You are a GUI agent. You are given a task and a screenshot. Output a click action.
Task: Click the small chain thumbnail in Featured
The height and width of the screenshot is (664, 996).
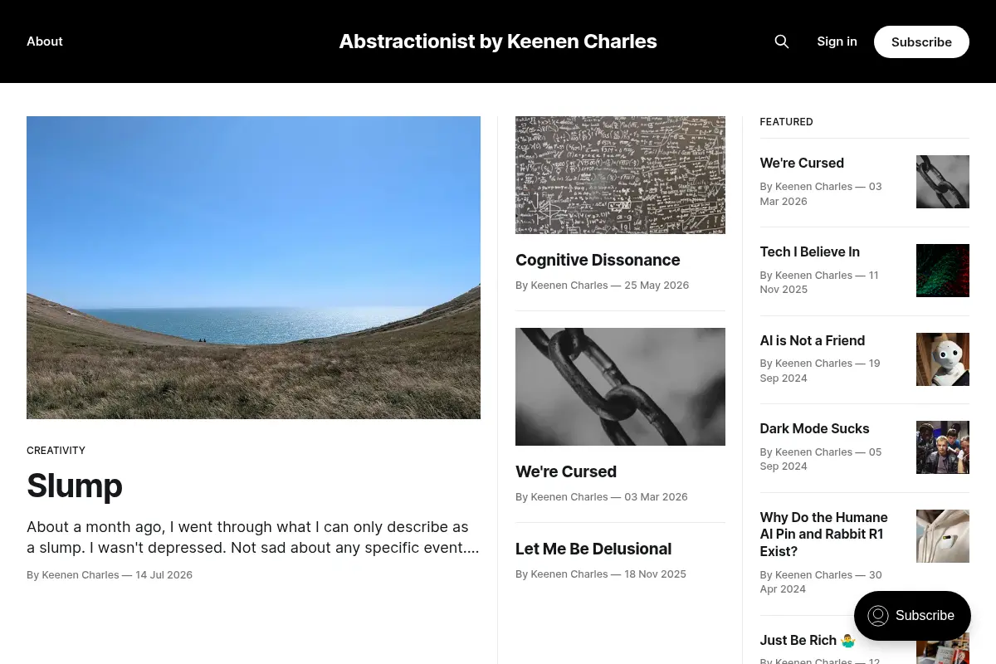tap(943, 182)
